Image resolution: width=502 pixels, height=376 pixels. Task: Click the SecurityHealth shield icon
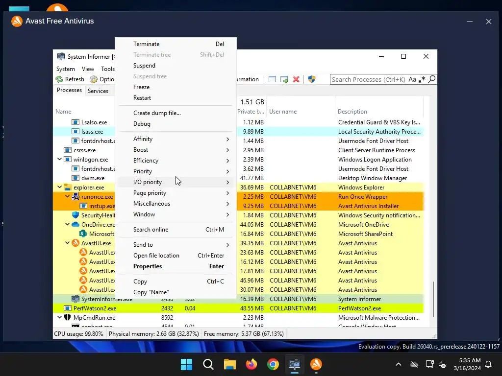click(x=75, y=215)
